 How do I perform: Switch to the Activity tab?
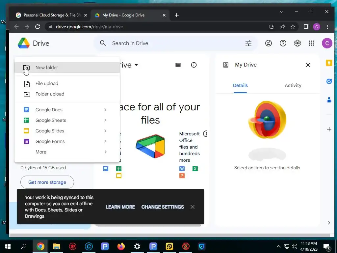coord(293,85)
